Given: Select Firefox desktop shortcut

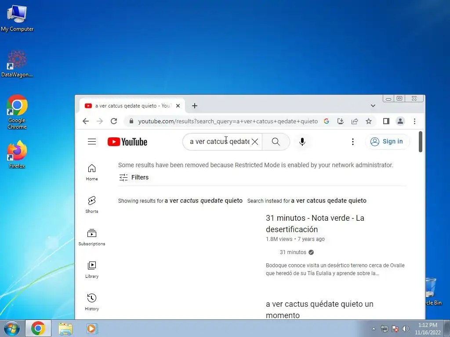Looking at the screenshot, I should [x=17, y=154].
